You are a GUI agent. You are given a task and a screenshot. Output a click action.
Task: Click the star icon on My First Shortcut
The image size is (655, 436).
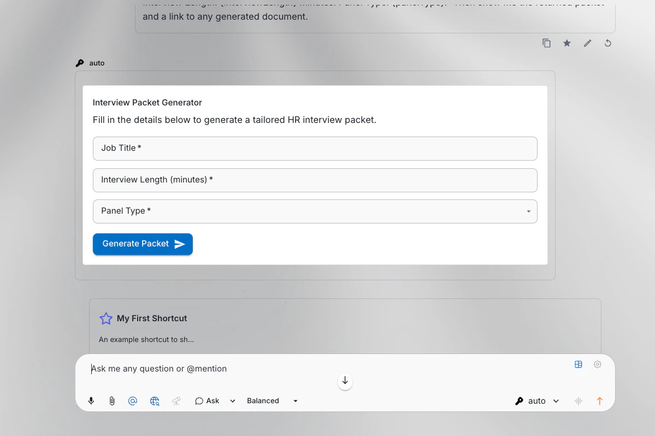click(106, 319)
